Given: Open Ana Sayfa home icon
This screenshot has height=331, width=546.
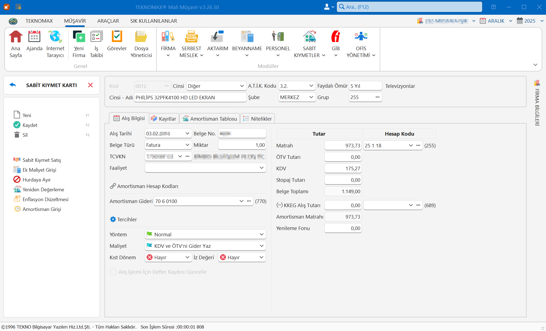Looking at the screenshot, I should click(x=16, y=44).
